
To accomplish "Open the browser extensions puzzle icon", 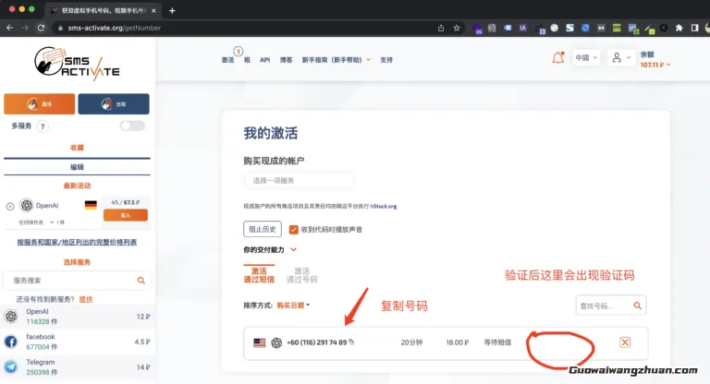I will pyautogui.click(x=679, y=28).
